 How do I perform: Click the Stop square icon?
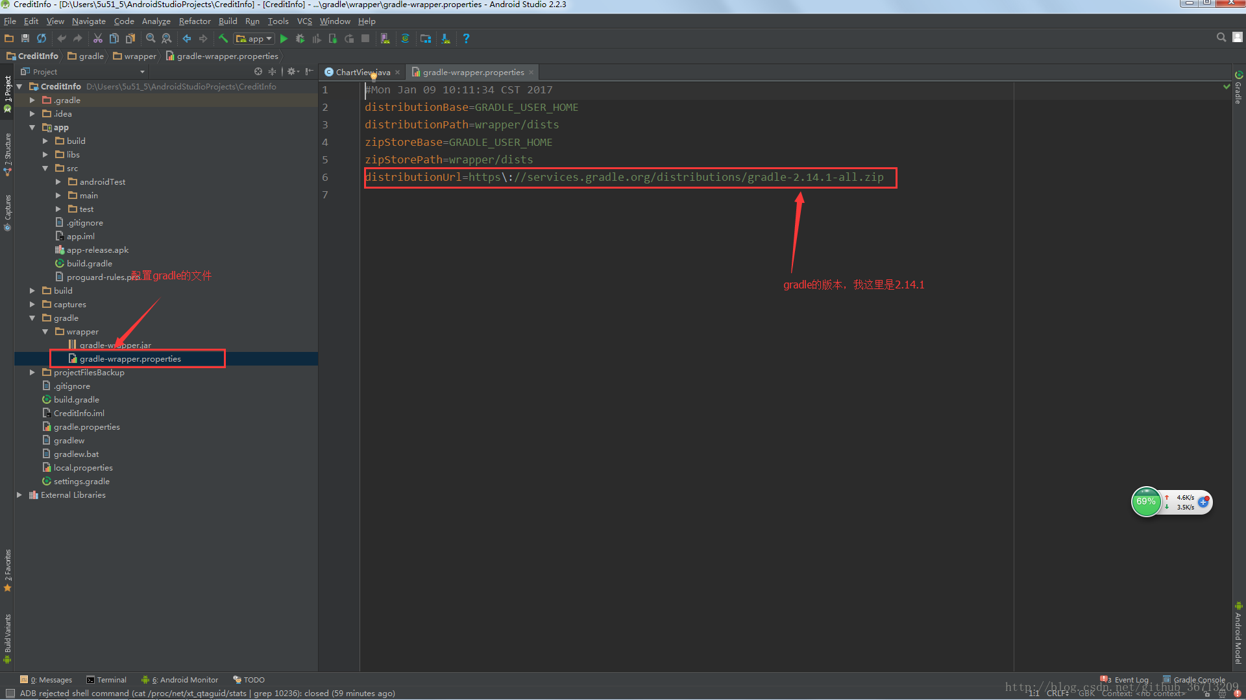pyautogui.click(x=365, y=39)
